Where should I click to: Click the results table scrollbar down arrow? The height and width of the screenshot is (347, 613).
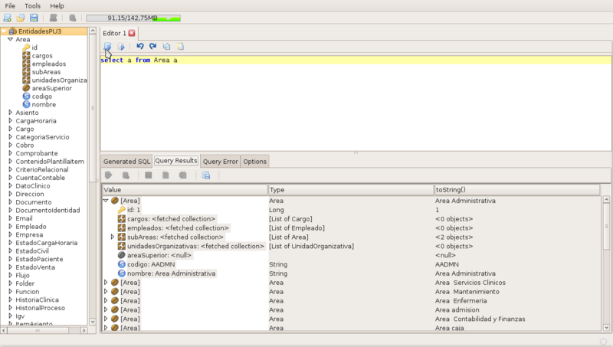point(606,327)
